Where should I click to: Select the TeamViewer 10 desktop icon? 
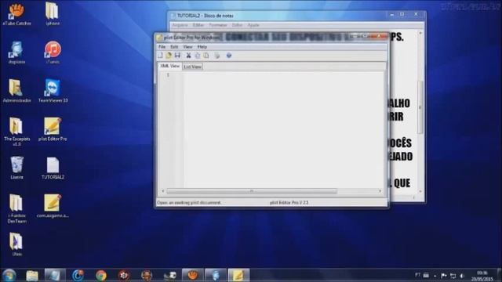click(x=53, y=91)
